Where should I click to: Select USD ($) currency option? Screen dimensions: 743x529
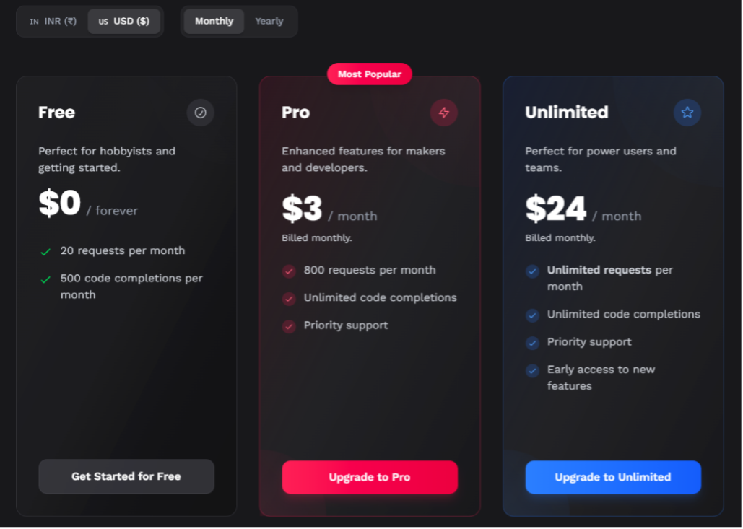click(x=124, y=22)
